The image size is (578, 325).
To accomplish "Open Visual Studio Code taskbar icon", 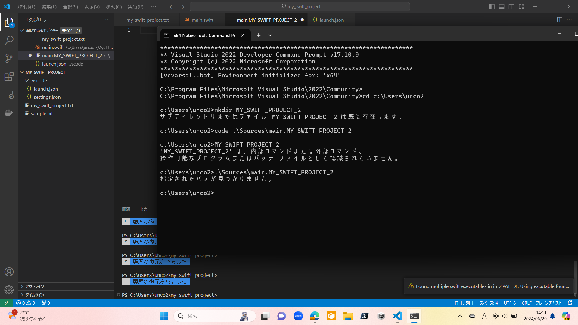I will [398, 316].
